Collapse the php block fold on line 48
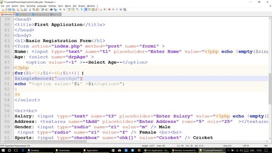Screen dimensions: 272x153 [13, 68]
